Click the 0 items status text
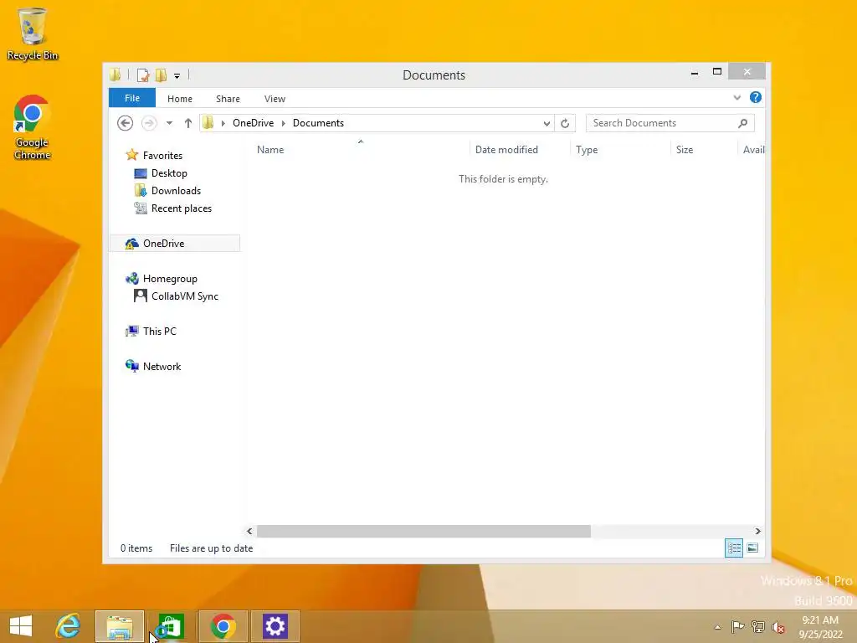857x643 pixels. [136, 548]
